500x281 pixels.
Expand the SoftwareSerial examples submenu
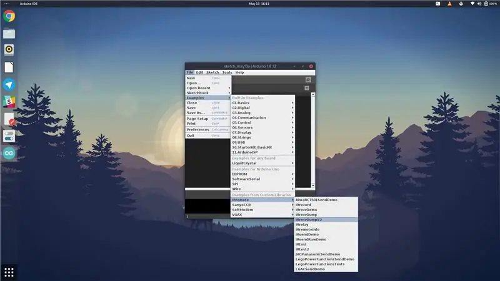coord(262,179)
